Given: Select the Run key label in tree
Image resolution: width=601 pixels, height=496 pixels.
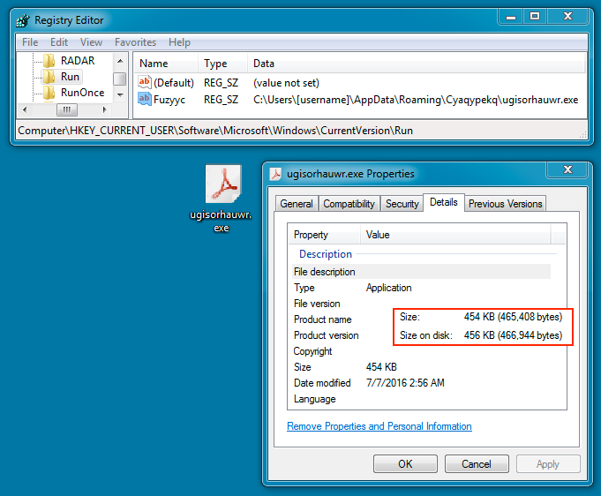Looking at the screenshot, I should click(70, 77).
